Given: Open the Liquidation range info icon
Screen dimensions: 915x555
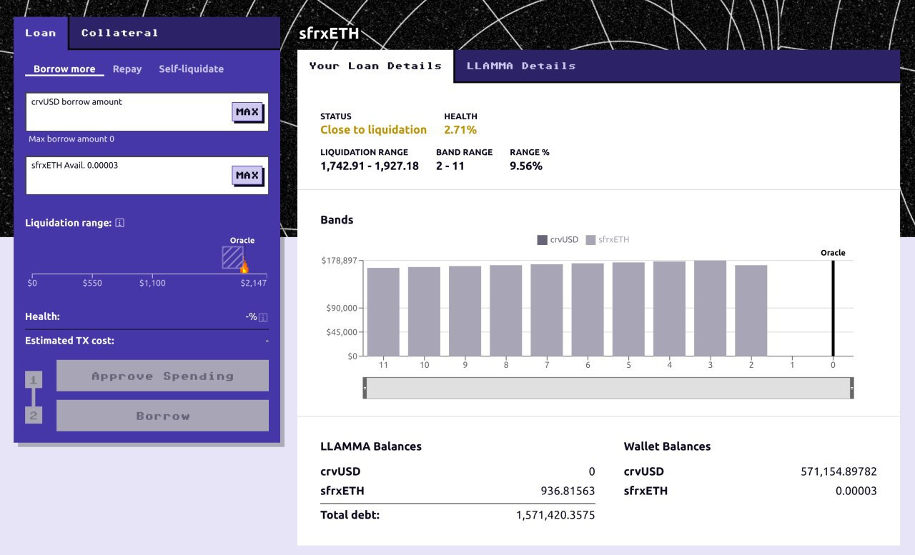Looking at the screenshot, I should pyautogui.click(x=119, y=223).
